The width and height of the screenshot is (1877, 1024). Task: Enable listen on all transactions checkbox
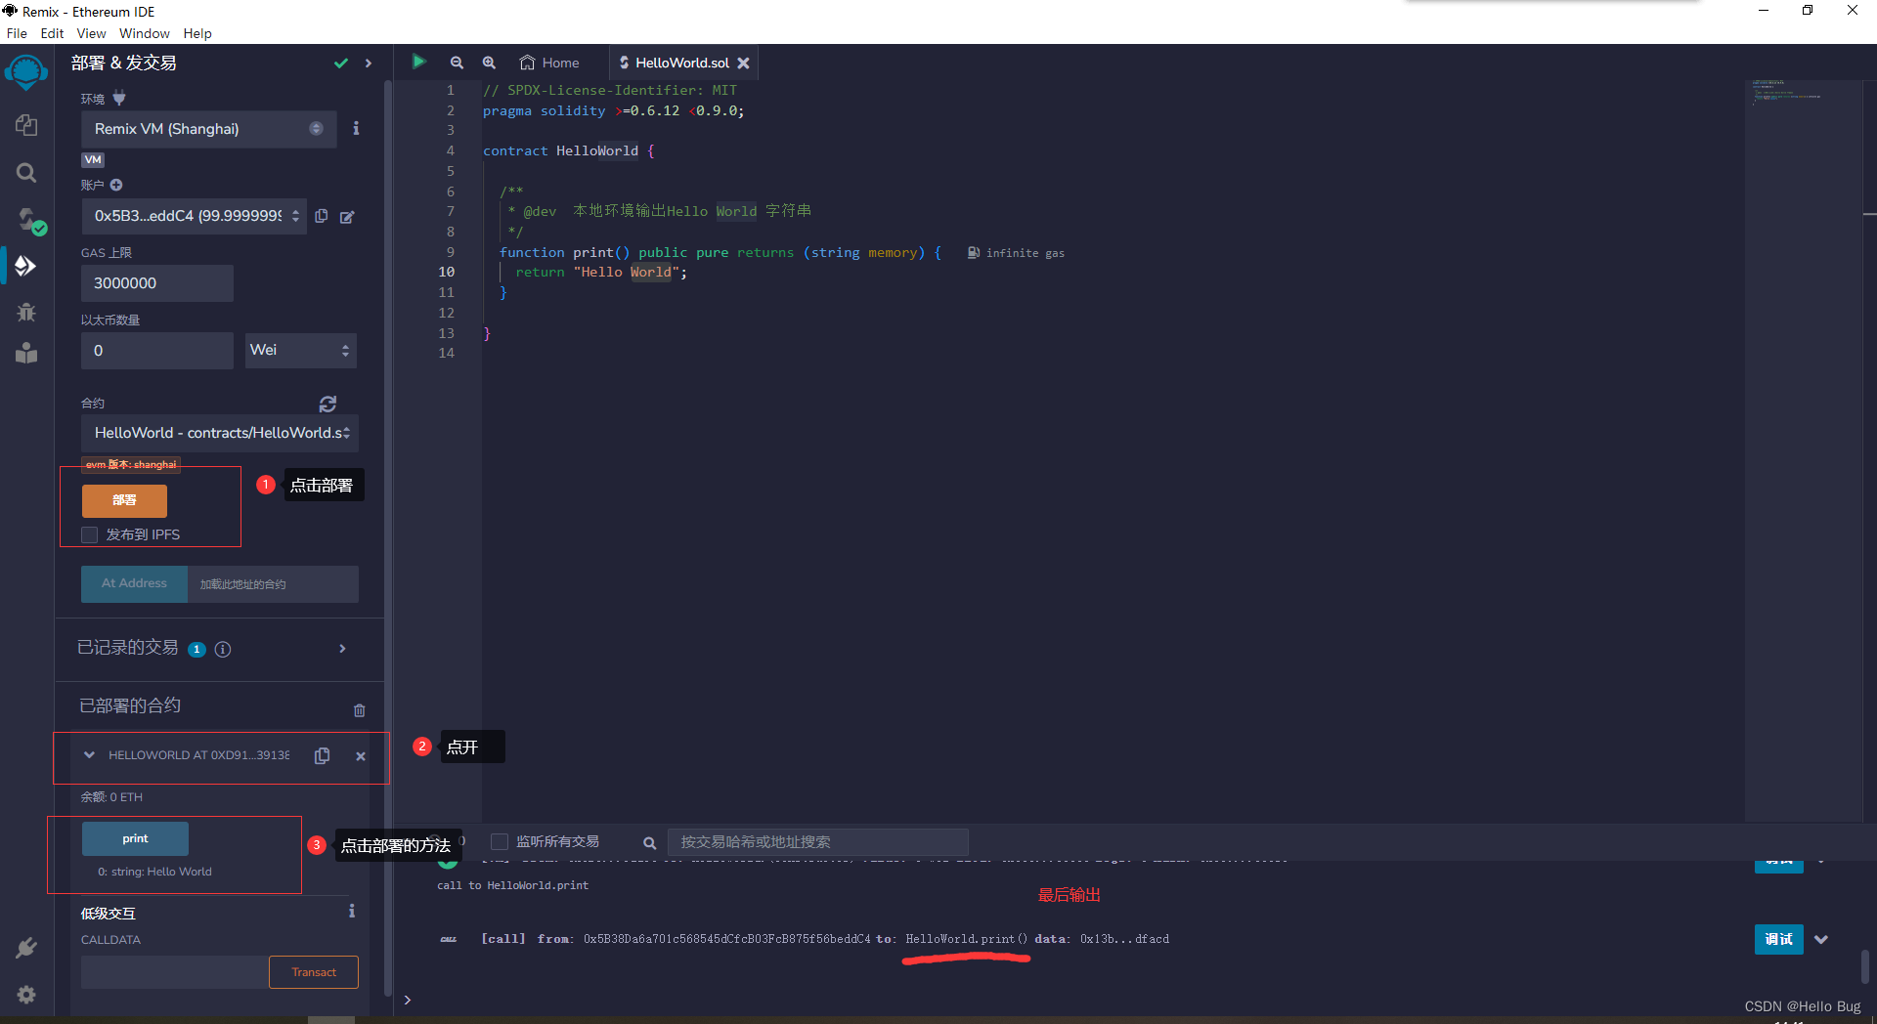pyautogui.click(x=500, y=841)
